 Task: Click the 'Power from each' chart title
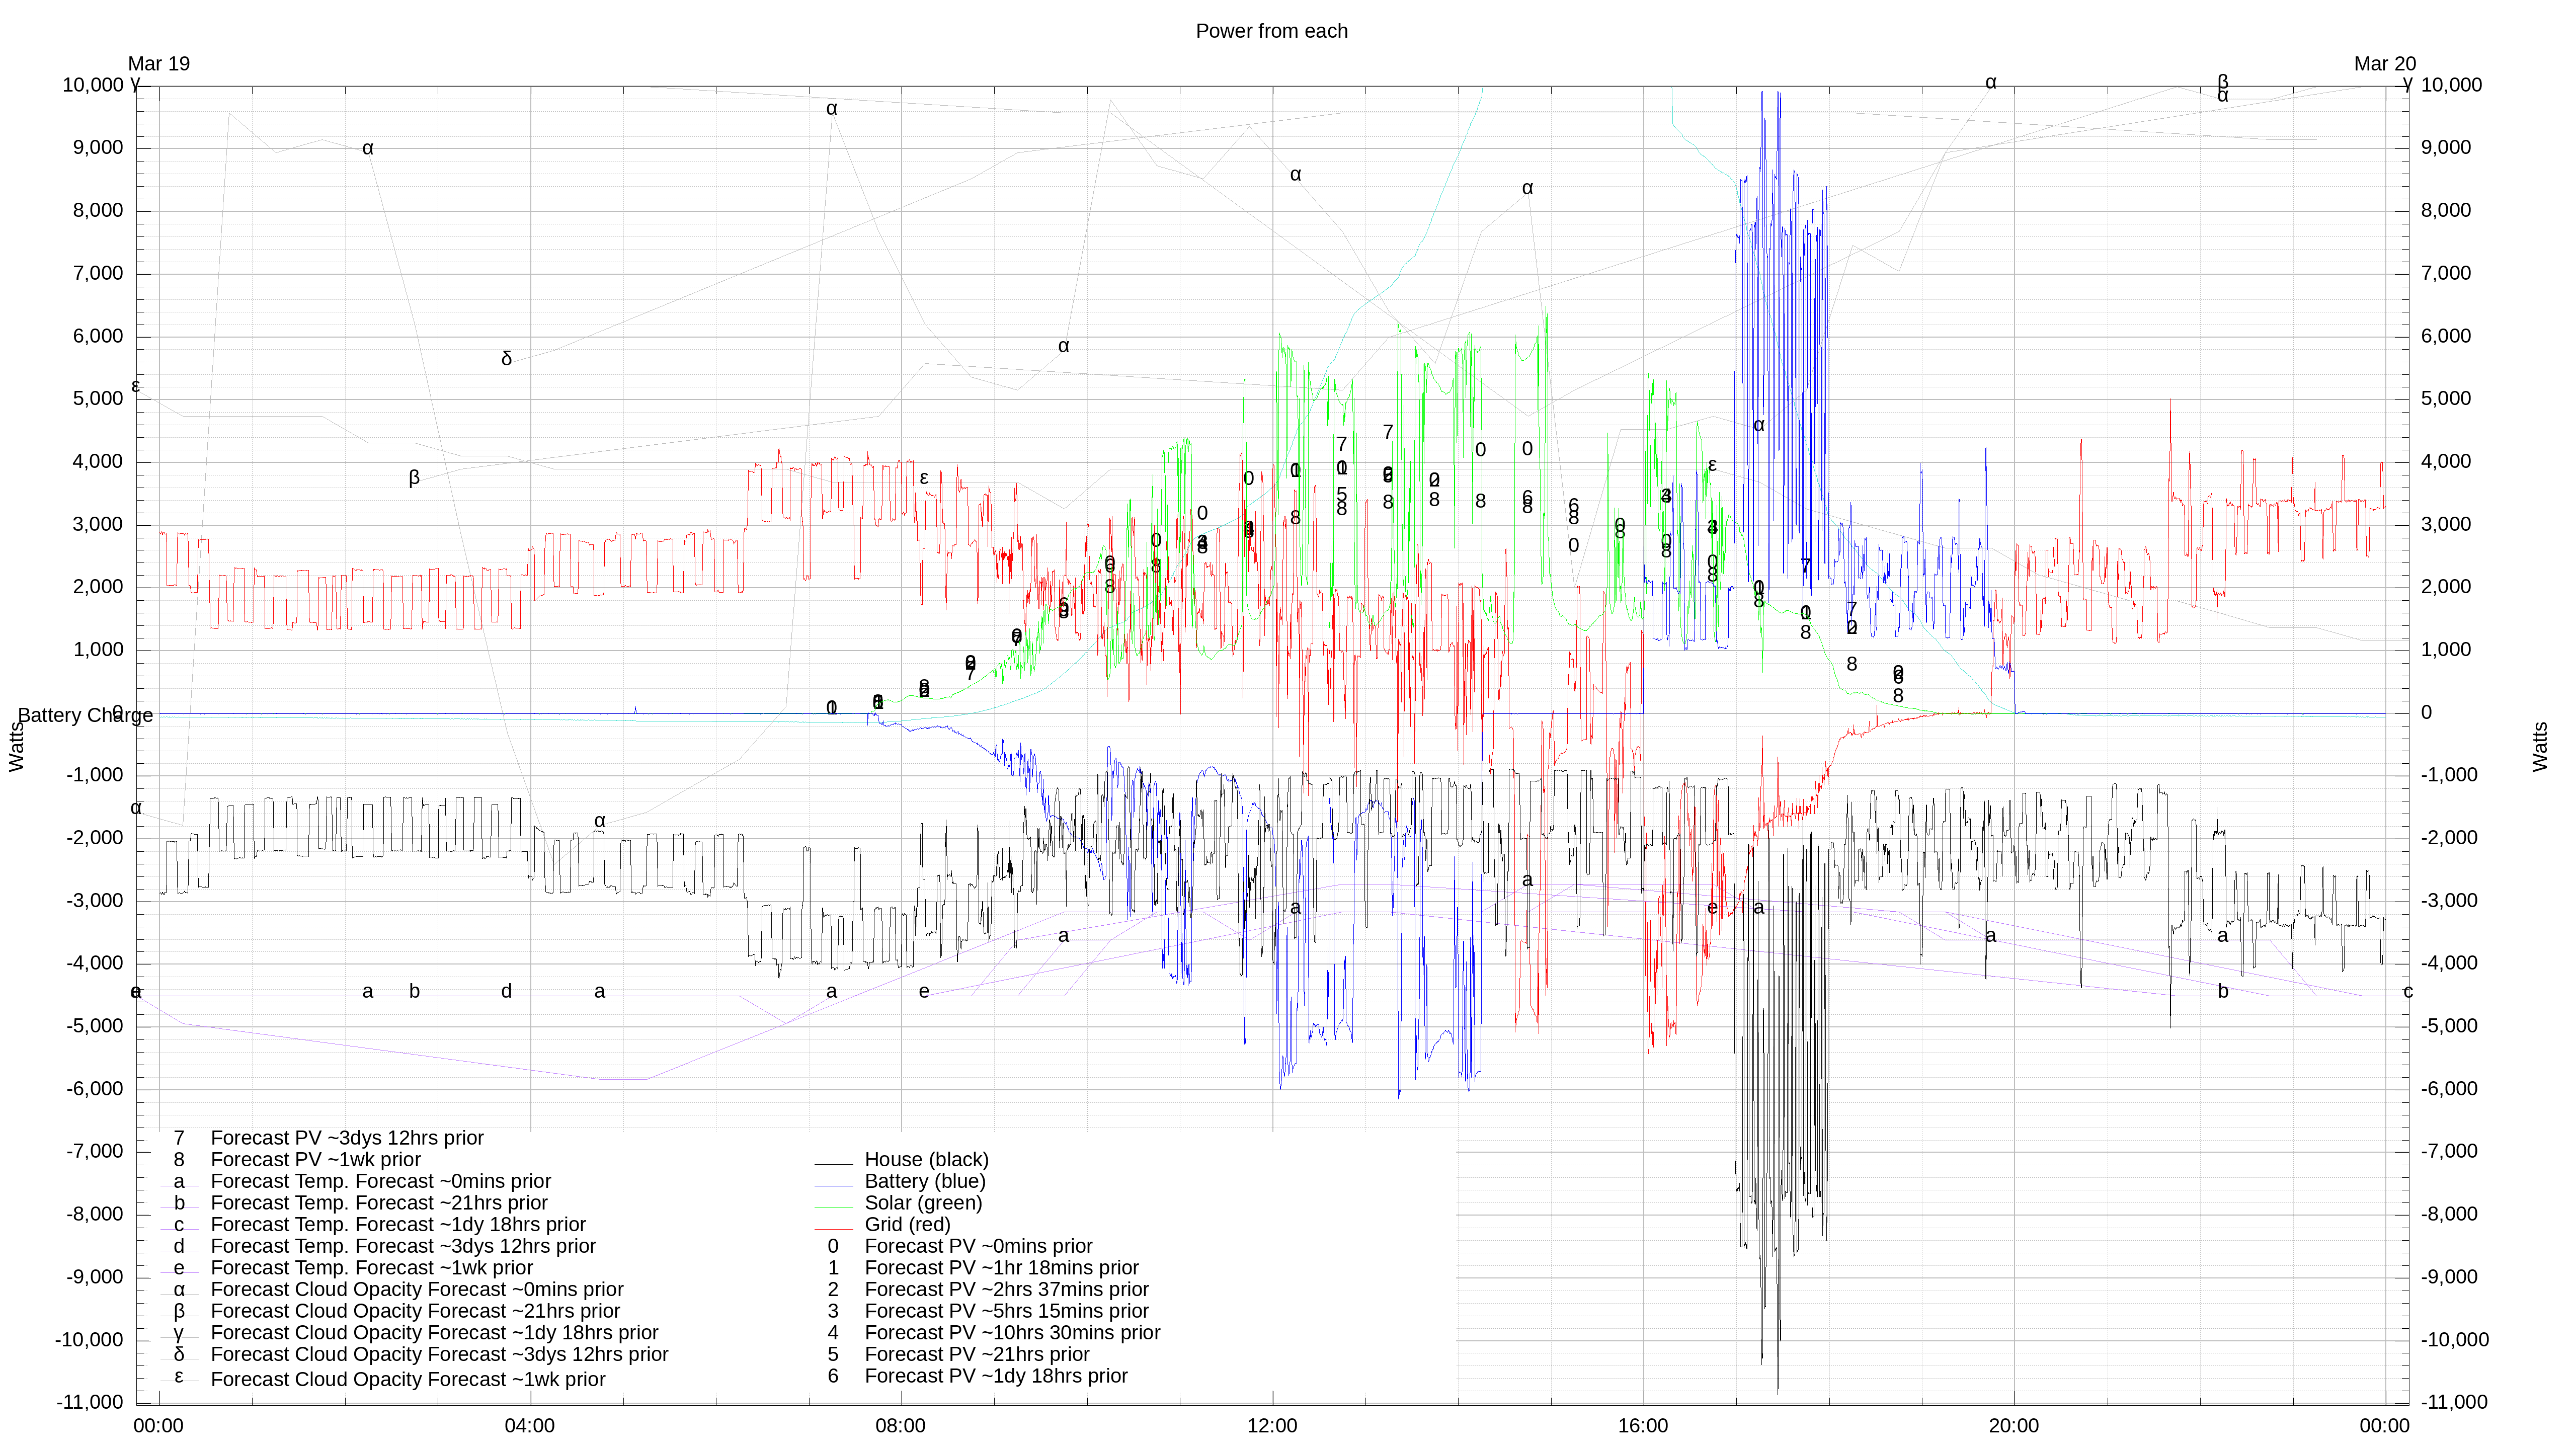1271,31
